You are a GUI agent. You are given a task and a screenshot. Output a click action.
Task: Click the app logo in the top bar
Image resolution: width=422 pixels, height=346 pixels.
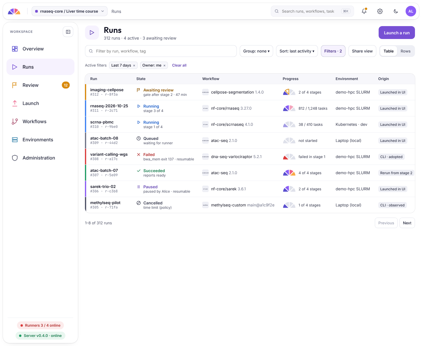(14, 11)
